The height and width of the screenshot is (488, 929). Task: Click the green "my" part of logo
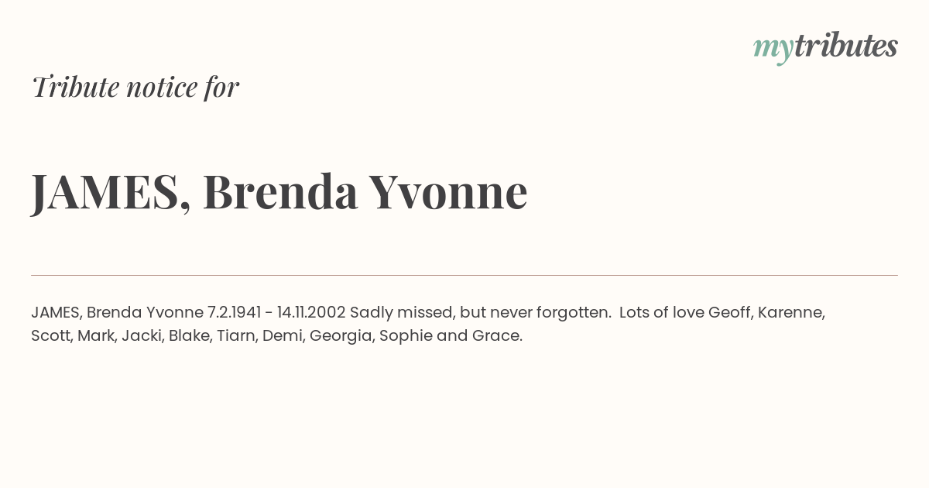(x=773, y=50)
